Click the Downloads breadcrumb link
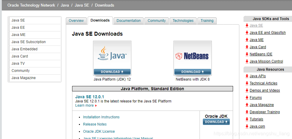This screenshot has height=139, width=292. tap(104, 5)
